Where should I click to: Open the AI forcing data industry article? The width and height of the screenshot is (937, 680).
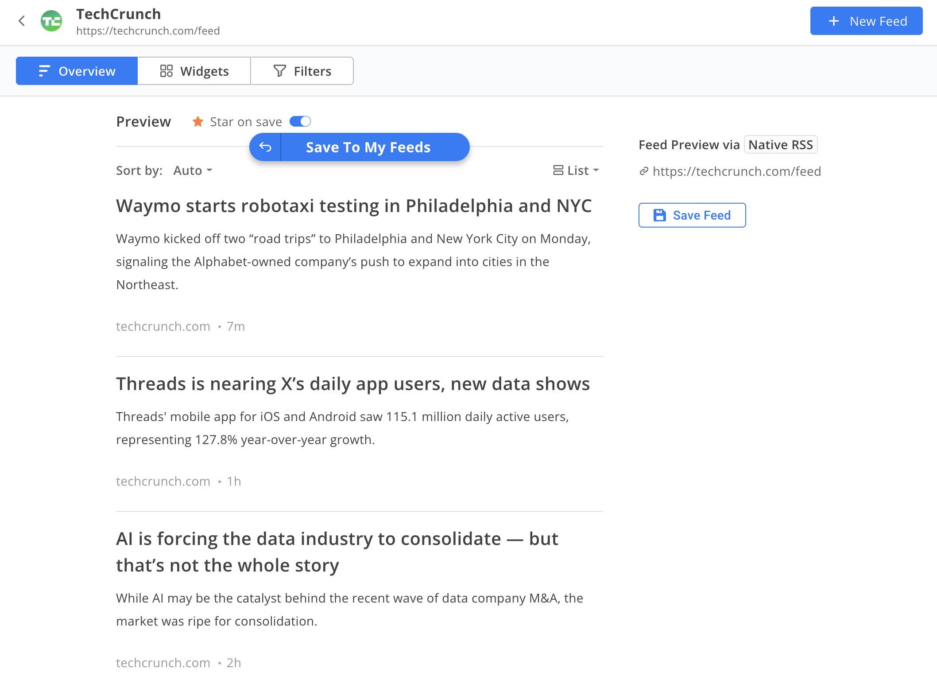coord(337,552)
